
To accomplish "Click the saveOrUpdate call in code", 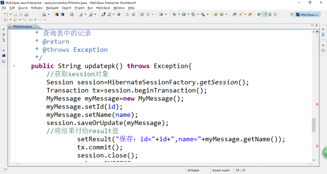I will [100, 123].
